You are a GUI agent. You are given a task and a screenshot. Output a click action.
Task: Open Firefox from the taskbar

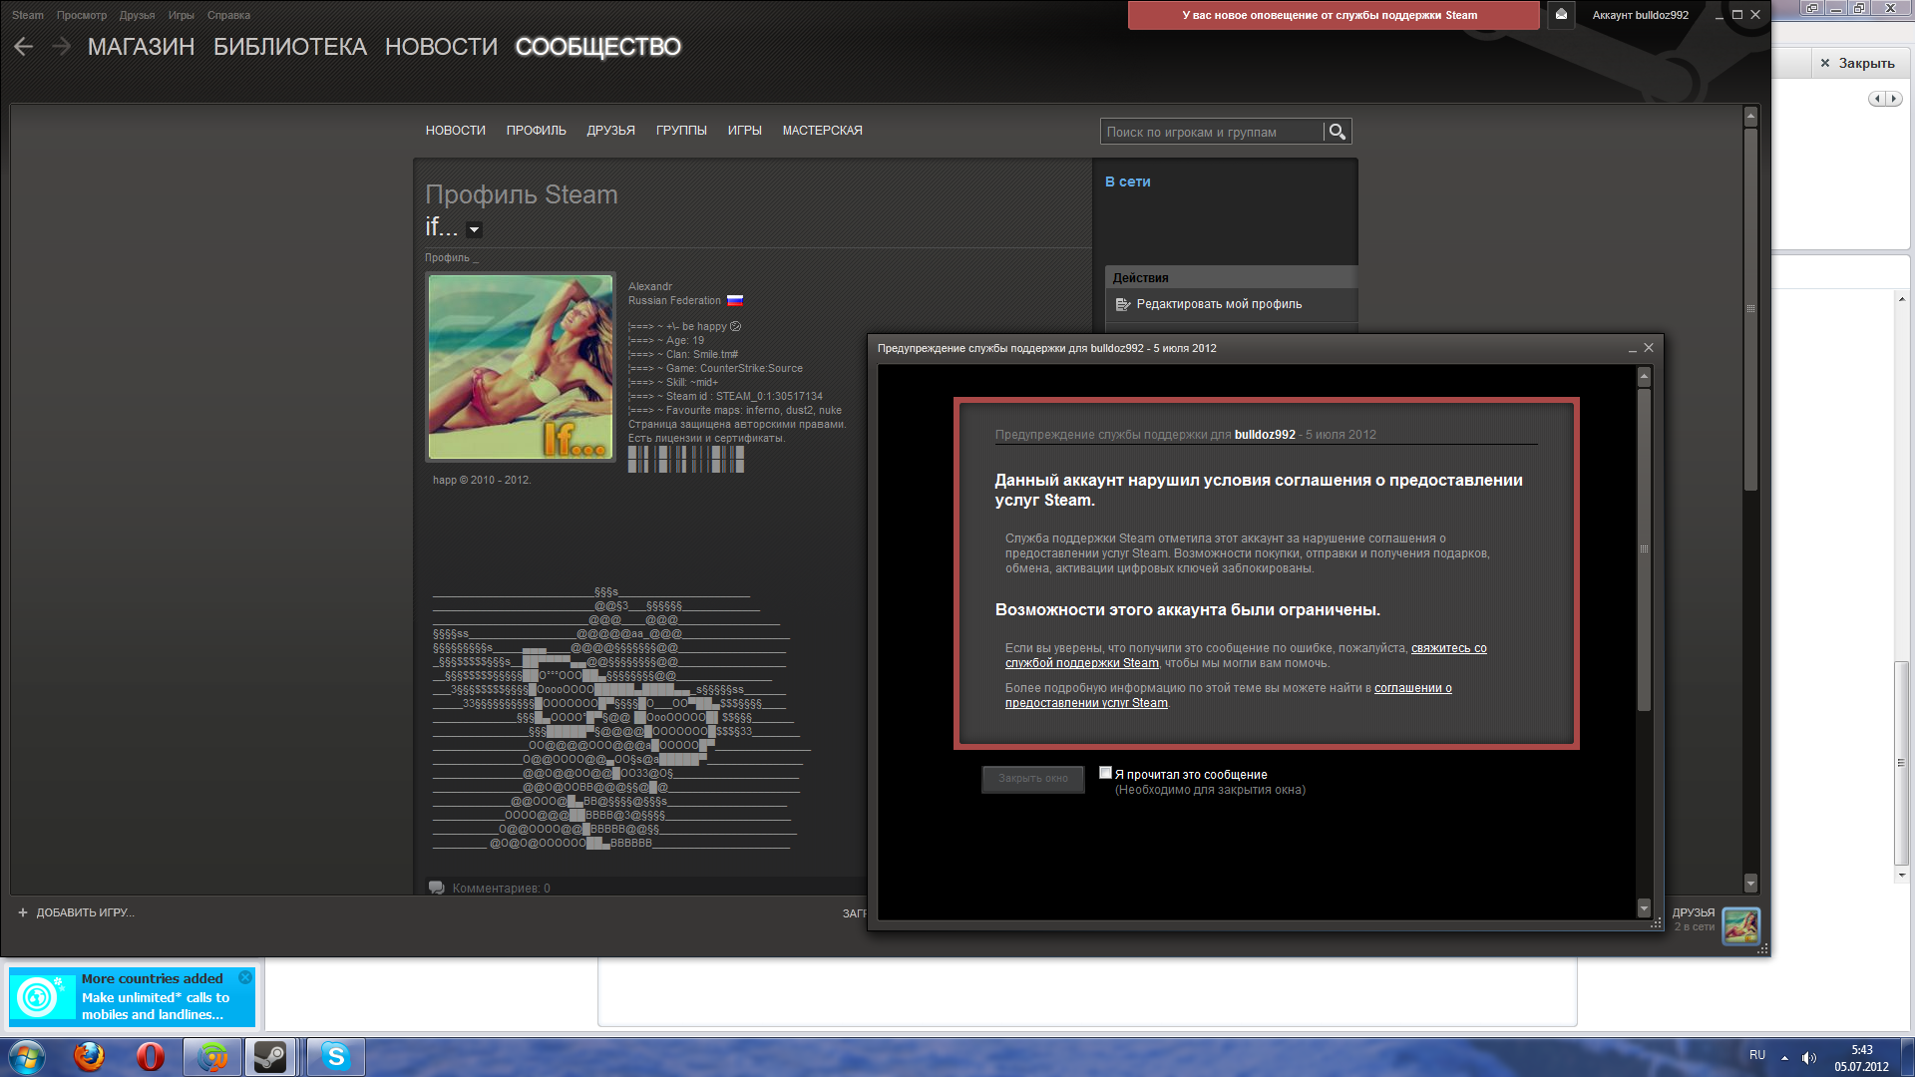pyautogui.click(x=89, y=1056)
